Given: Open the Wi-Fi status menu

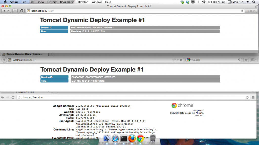Looking at the screenshot, I should [x=204, y=2].
